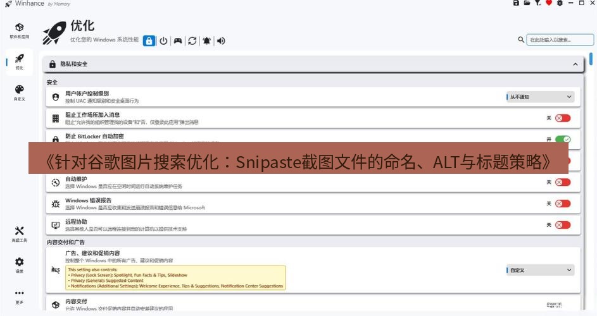Open 广告、建议和促销内容 dropdown showing 自定义
The width and height of the screenshot is (597, 316).
(x=540, y=270)
